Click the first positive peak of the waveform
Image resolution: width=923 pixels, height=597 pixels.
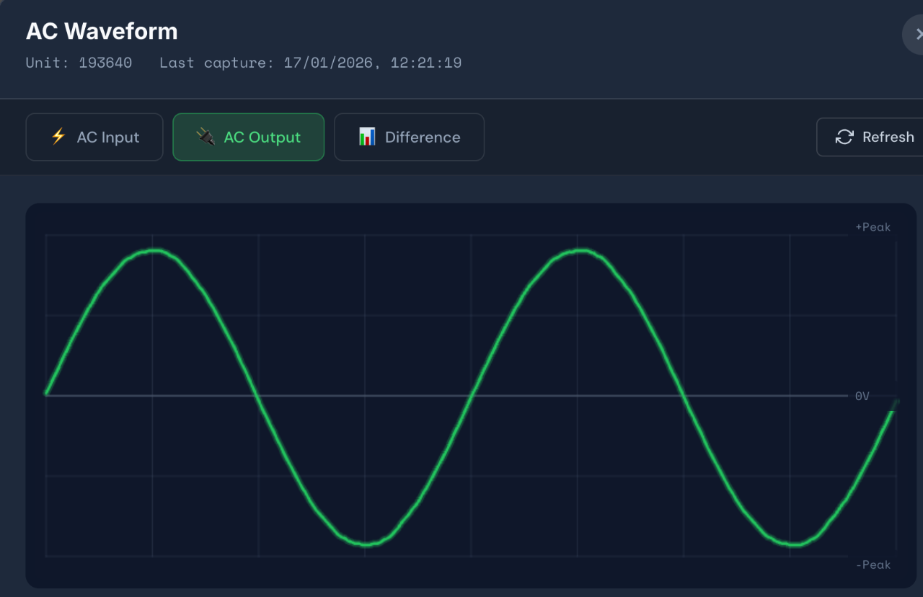tap(154, 251)
